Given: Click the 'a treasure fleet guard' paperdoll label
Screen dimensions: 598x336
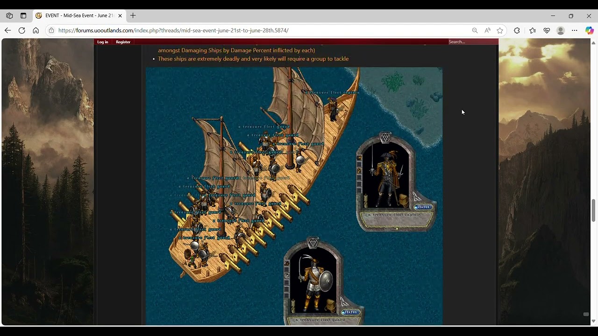Looking at the screenshot, I should pyautogui.click(x=321, y=320).
